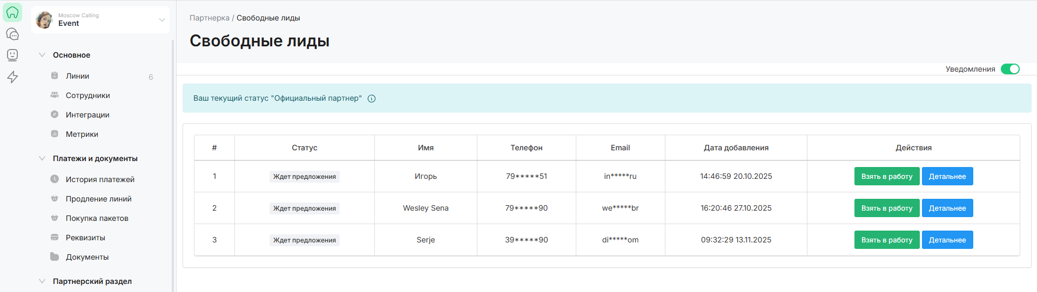Image resolution: width=1037 pixels, height=292 pixels.
Task: Click the clock icon for История платежей
Action: tap(55, 179)
